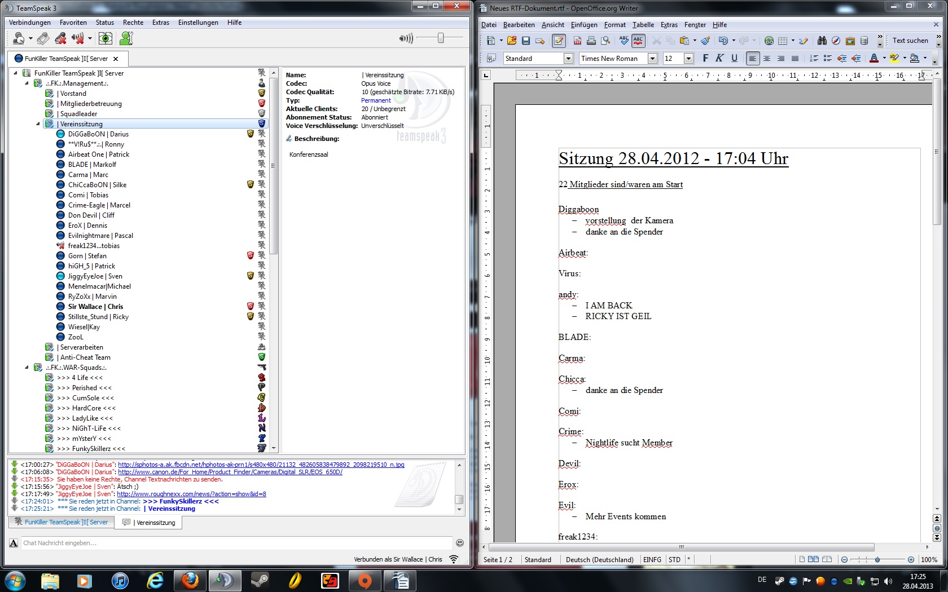Open the page preview icon in Writer
The width and height of the screenshot is (948, 592).
coord(605,41)
